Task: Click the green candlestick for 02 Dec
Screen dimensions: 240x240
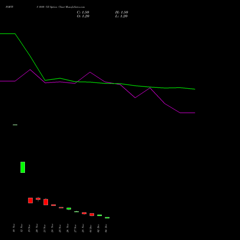Action: pyautogui.click(x=99, y=216)
